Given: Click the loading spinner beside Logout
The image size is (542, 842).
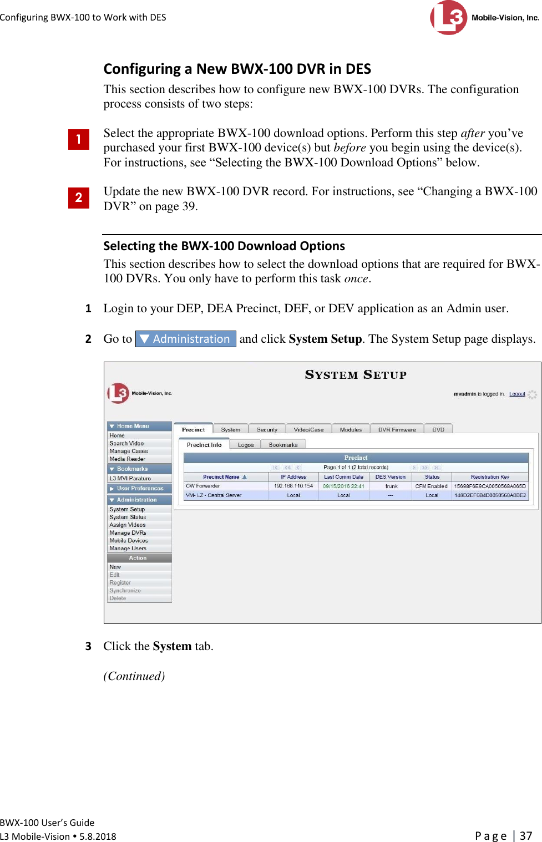Looking at the screenshot, I should pyautogui.click(x=532, y=394).
